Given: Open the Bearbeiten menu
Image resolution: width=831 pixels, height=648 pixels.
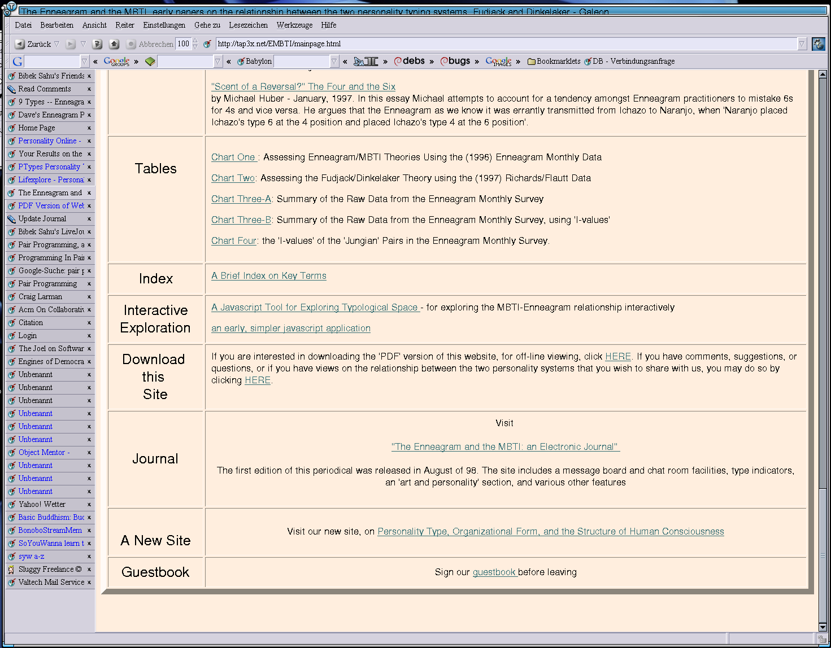Looking at the screenshot, I should point(56,25).
